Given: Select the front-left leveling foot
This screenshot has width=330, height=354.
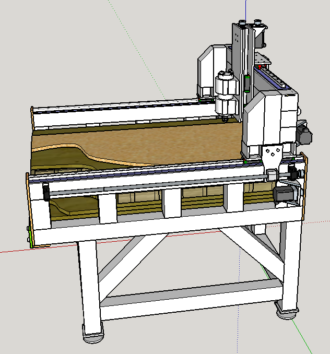Looking at the screenshot, I should [92, 333].
